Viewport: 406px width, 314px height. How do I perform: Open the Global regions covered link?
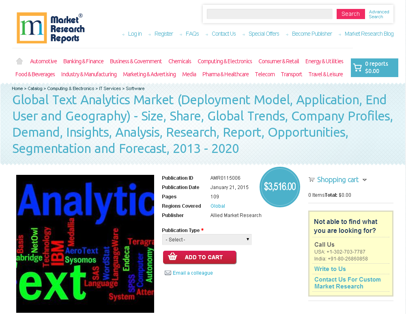pyautogui.click(x=217, y=206)
